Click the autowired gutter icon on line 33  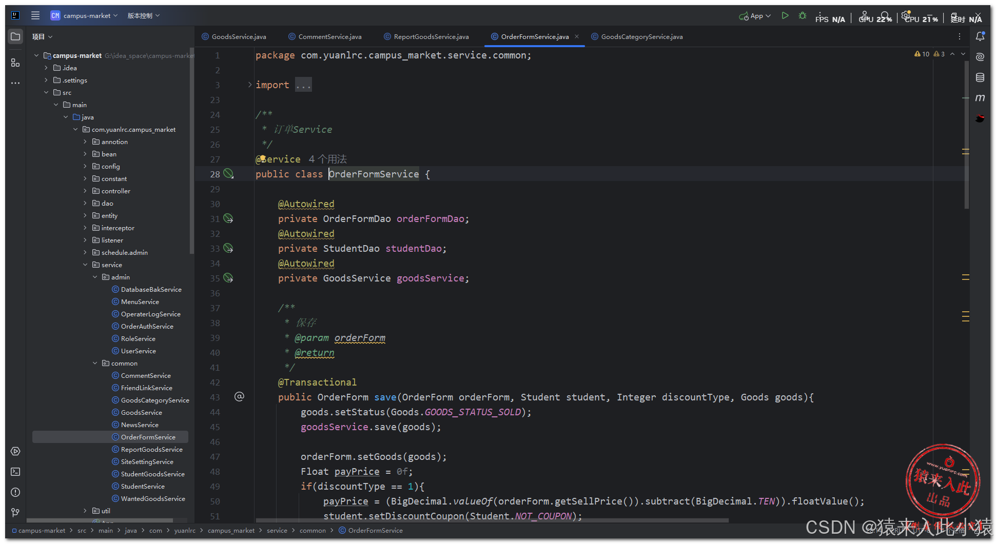click(x=228, y=249)
